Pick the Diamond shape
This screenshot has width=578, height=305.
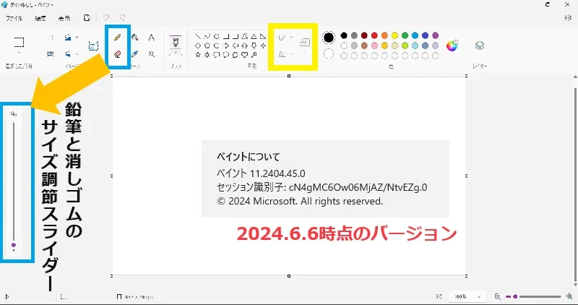click(x=198, y=46)
